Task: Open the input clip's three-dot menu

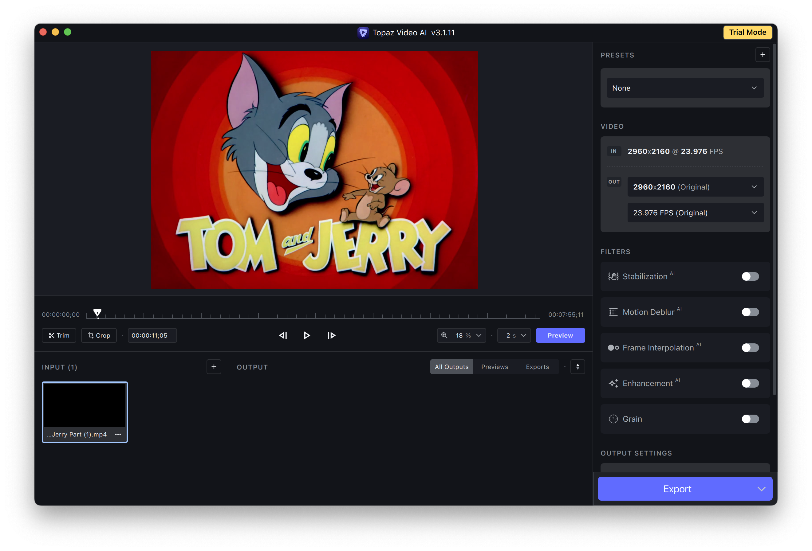Action: pos(118,434)
